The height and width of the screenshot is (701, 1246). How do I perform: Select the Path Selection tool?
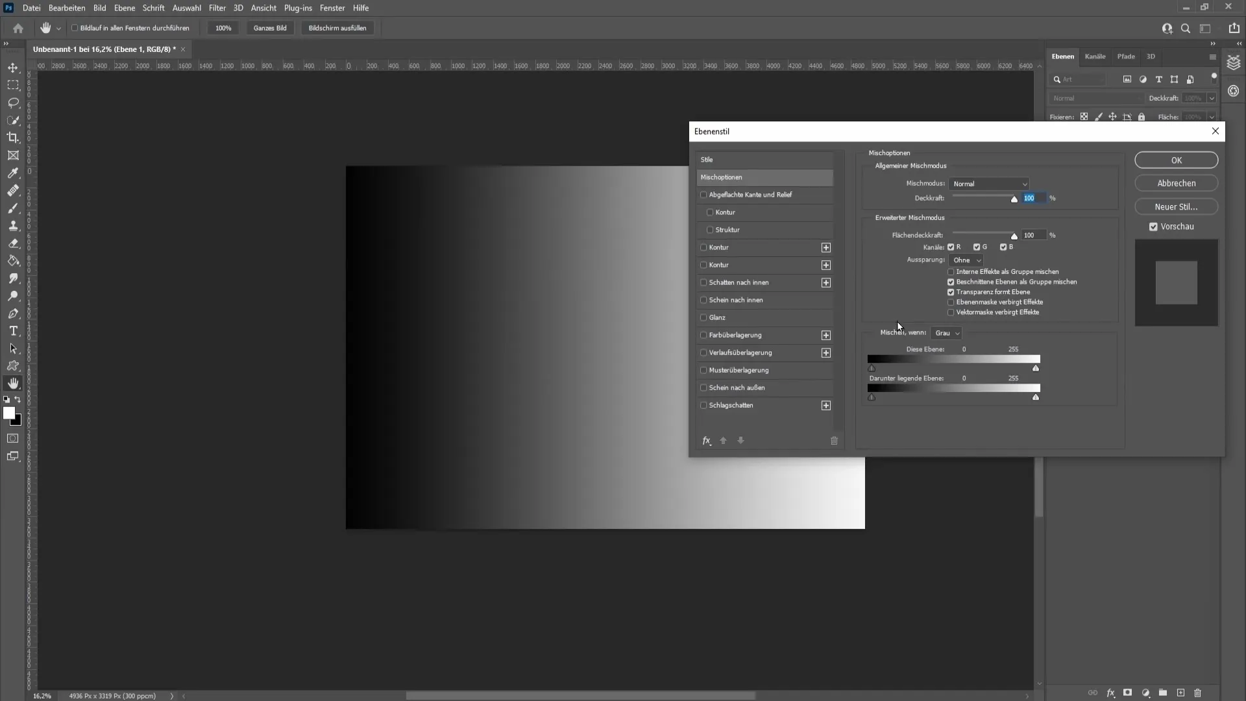pyautogui.click(x=13, y=349)
